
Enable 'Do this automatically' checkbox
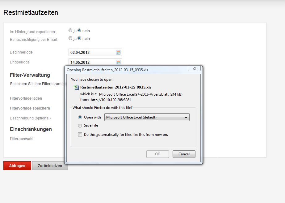(x=80, y=135)
